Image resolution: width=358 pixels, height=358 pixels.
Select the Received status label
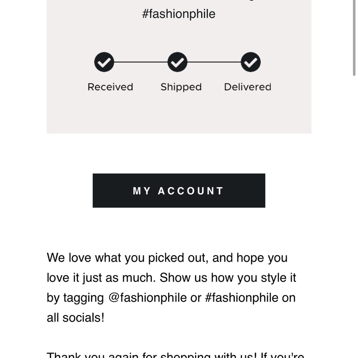pyautogui.click(x=110, y=87)
